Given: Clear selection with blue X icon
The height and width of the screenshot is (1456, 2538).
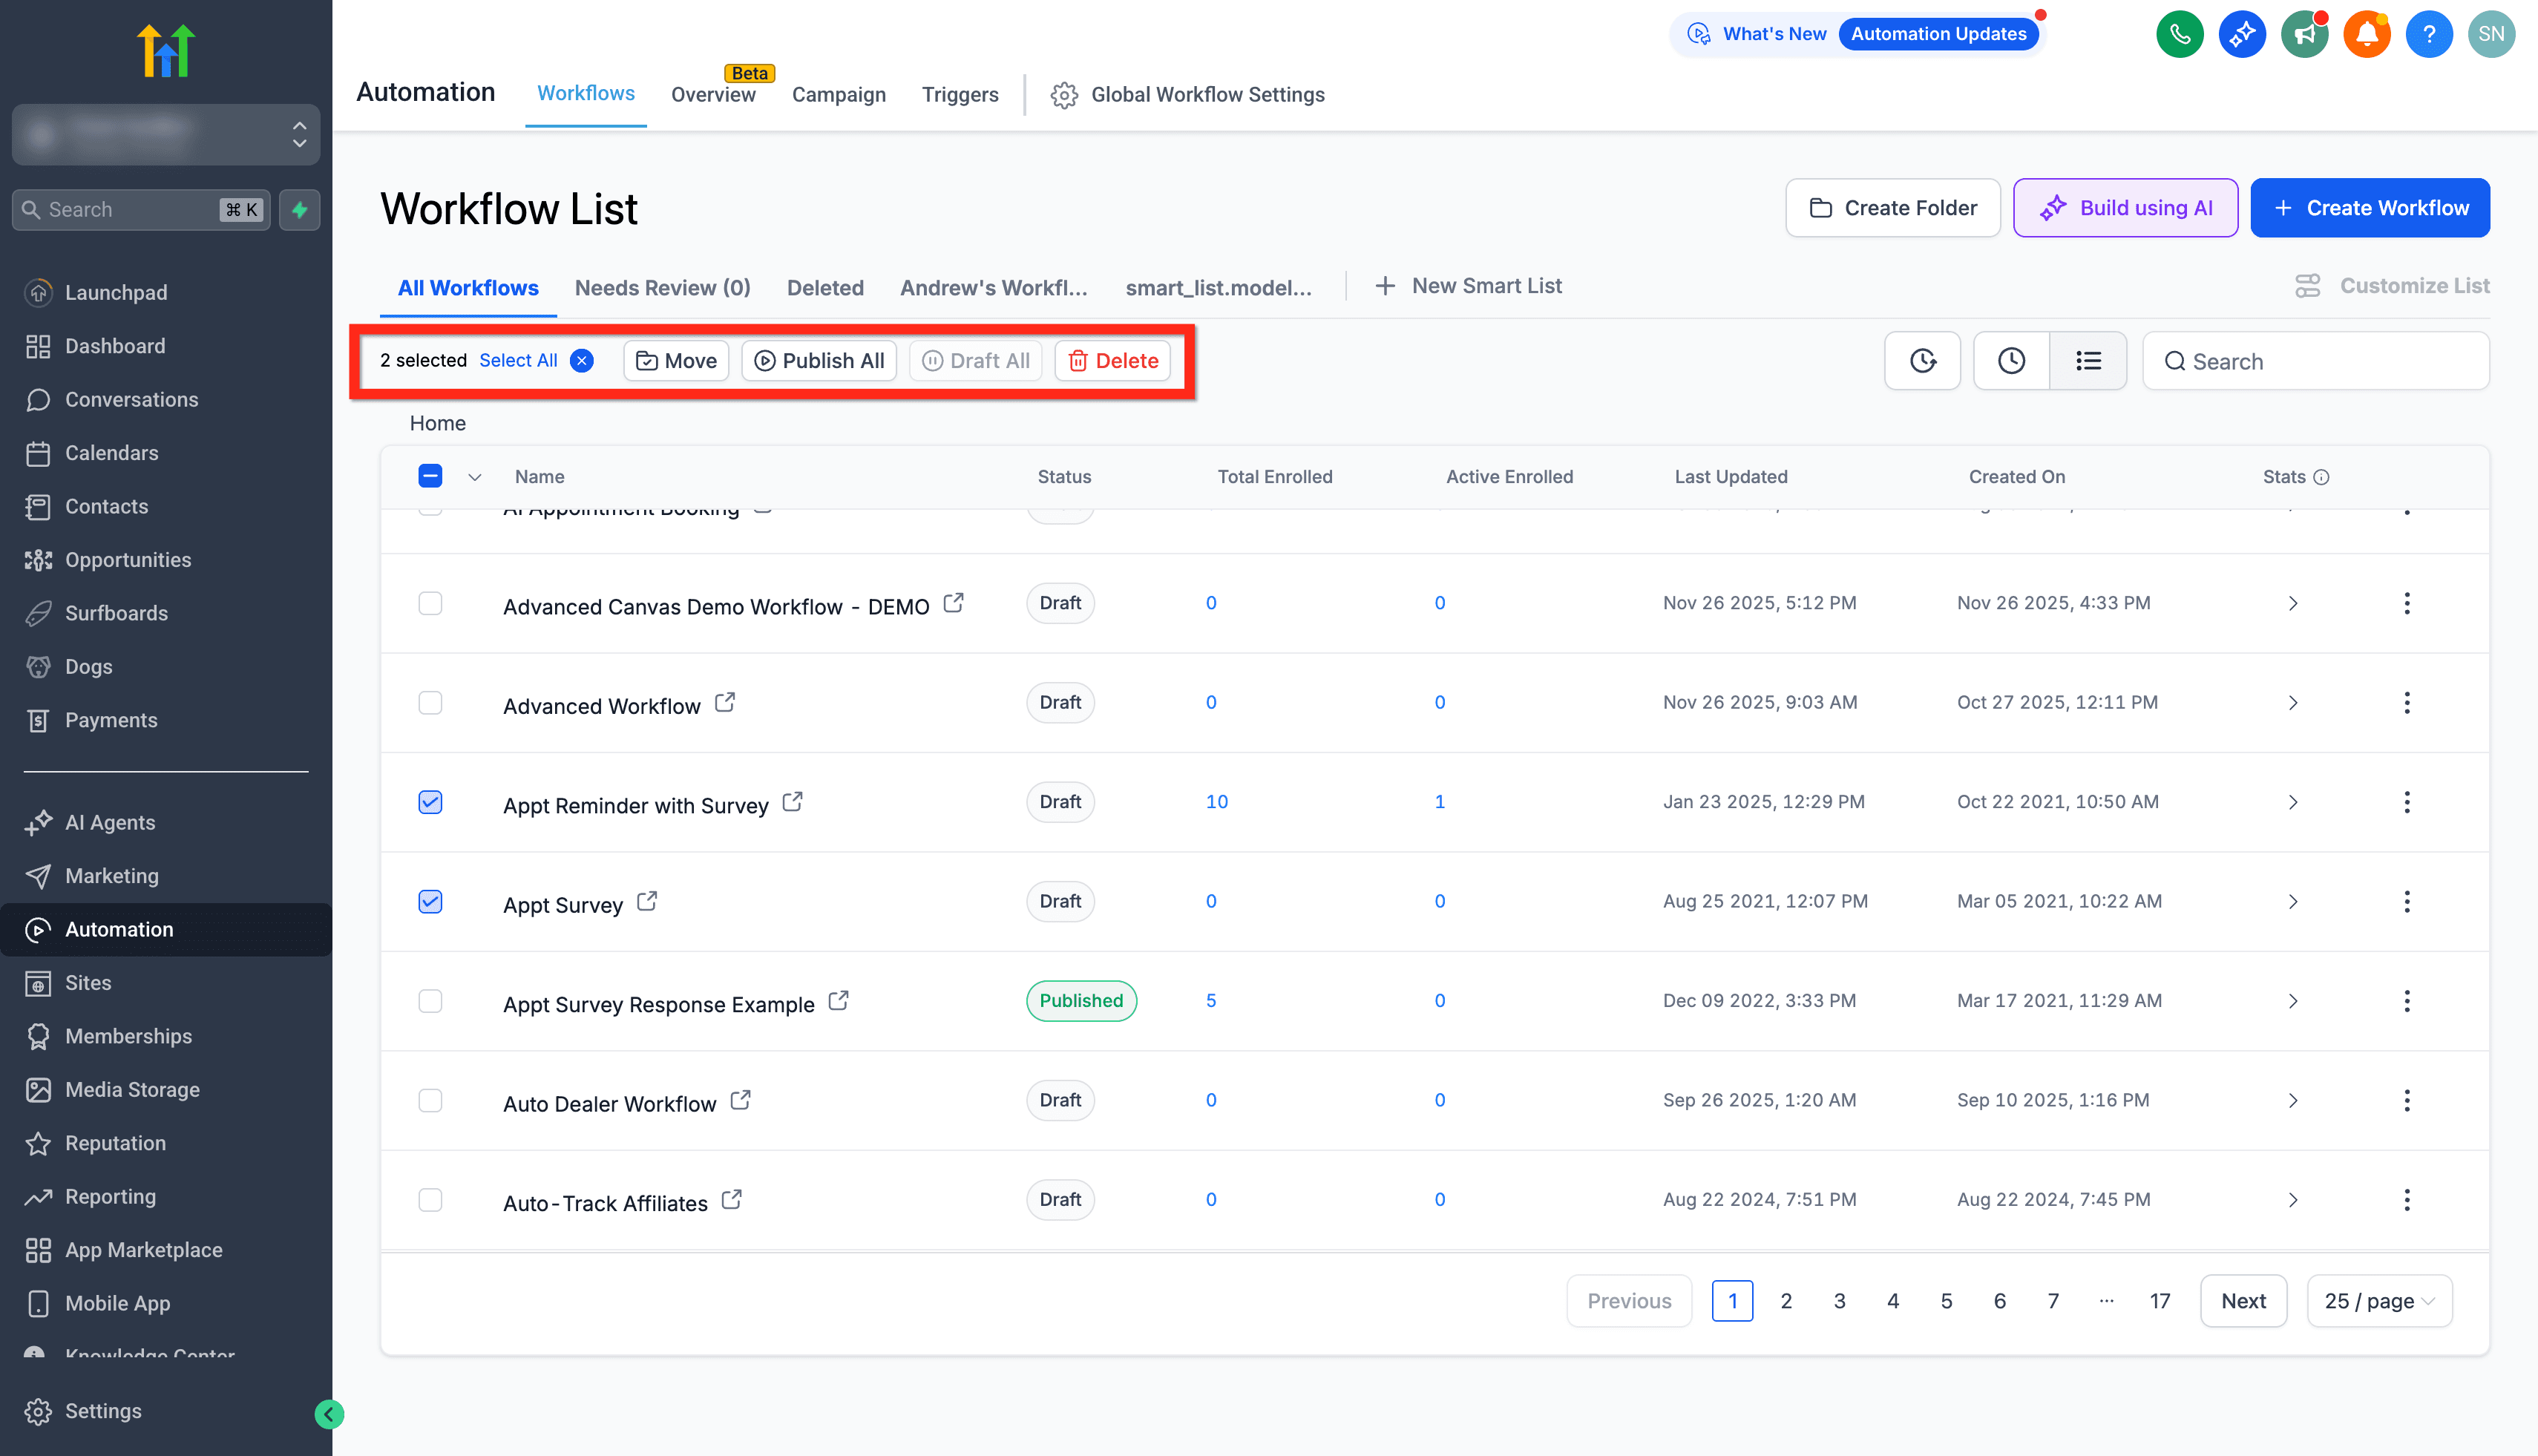Looking at the screenshot, I should tap(582, 361).
